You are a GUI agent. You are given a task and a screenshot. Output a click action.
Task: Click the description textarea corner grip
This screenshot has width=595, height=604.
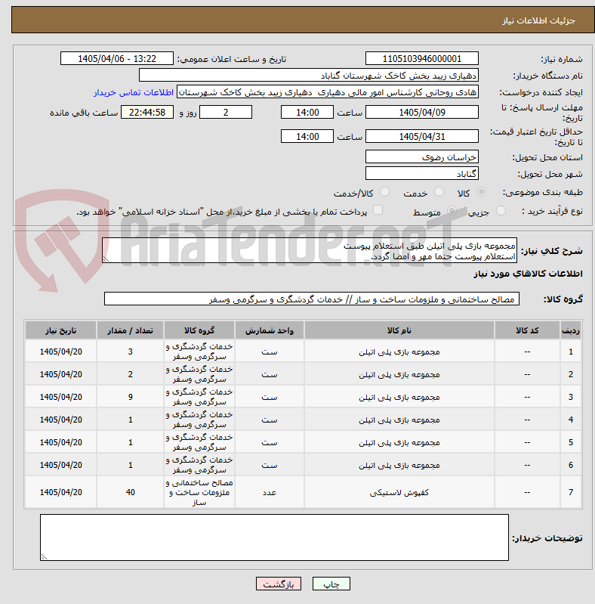coord(106,259)
